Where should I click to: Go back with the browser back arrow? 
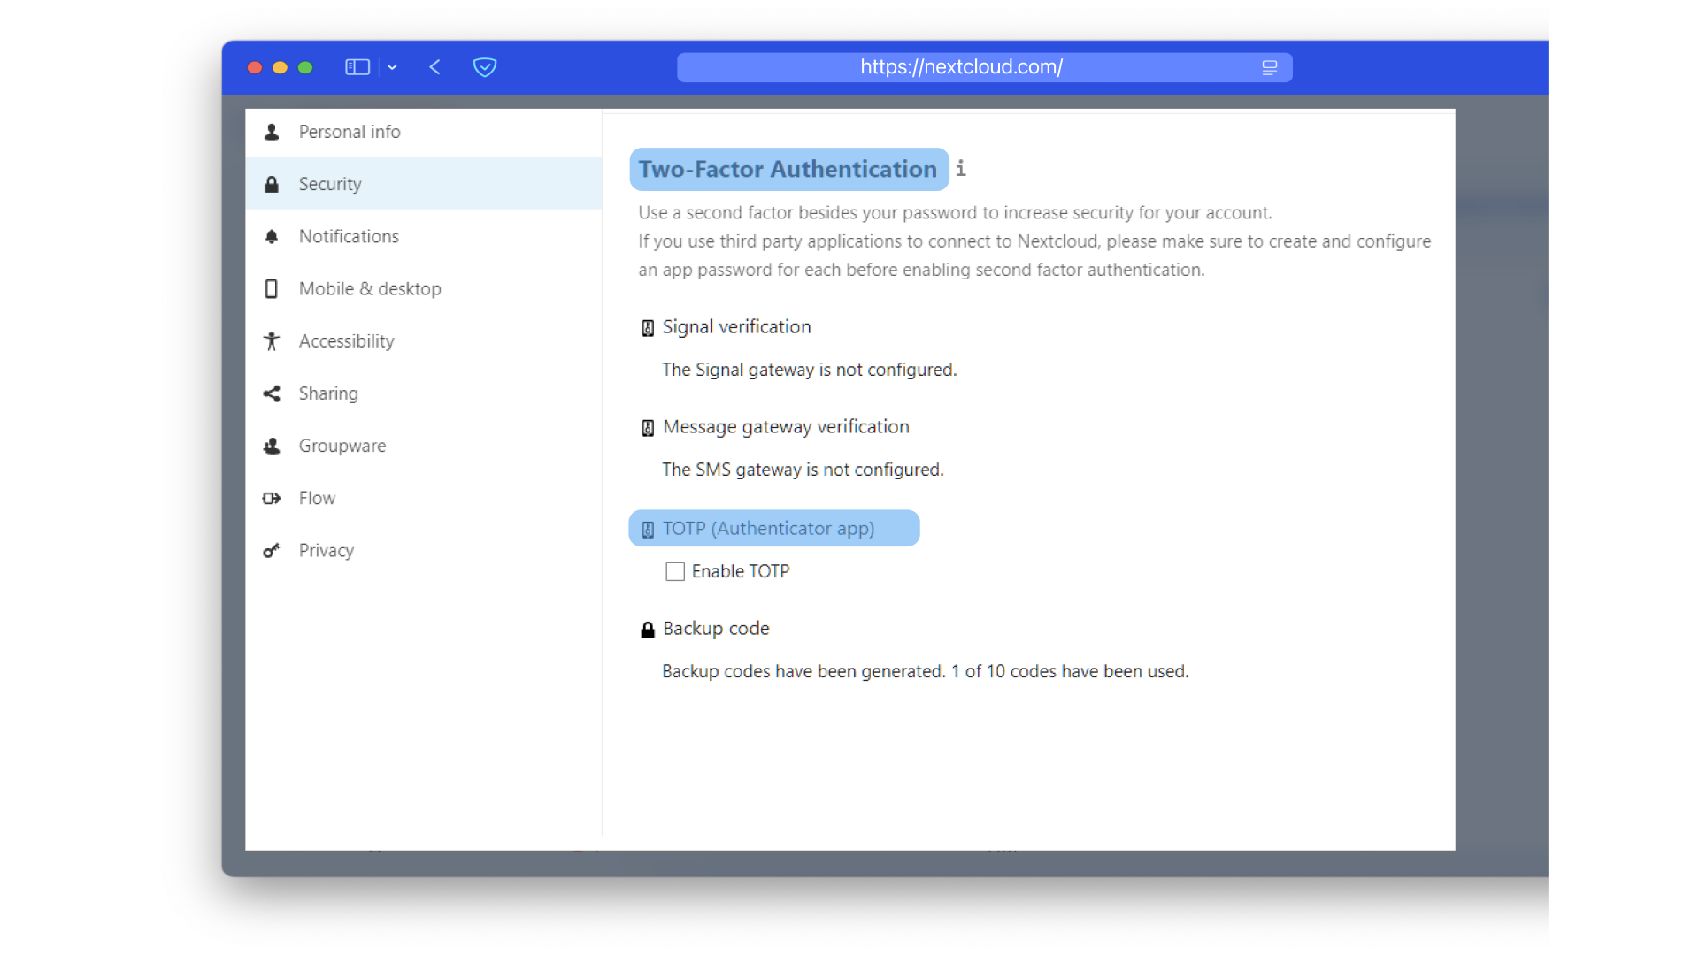tap(434, 67)
